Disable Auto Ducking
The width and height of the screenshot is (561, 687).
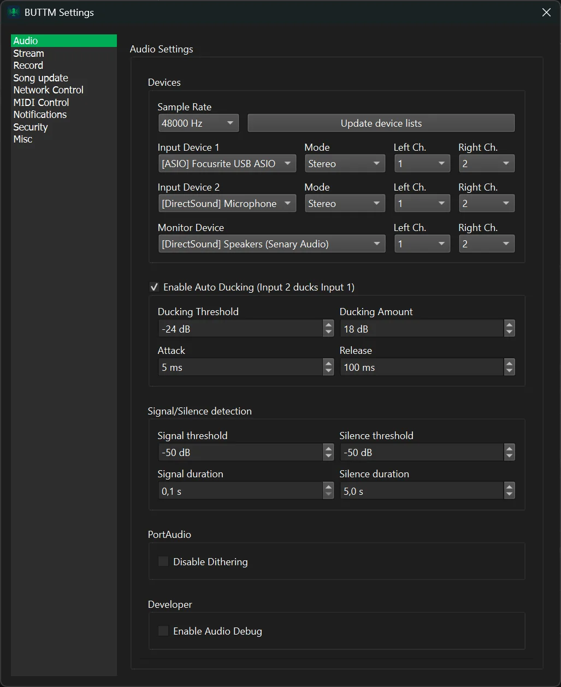coord(154,287)
